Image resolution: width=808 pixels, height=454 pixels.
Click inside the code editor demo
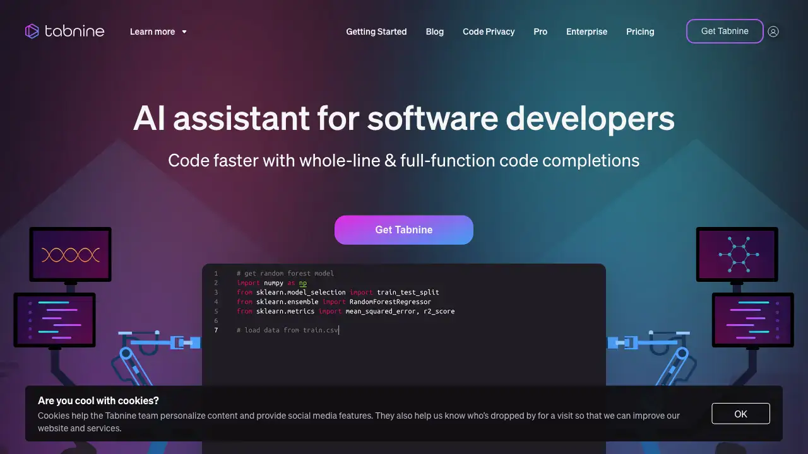click(x=404, y=353)
